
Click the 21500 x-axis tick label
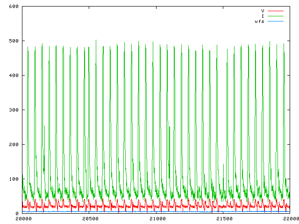(x=223, y=218)
